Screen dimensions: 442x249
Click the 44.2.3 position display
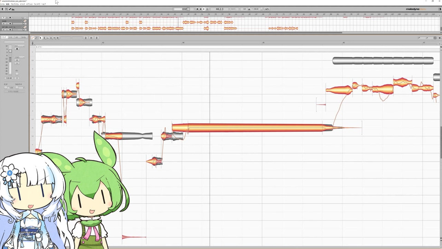tap(220, 9)
